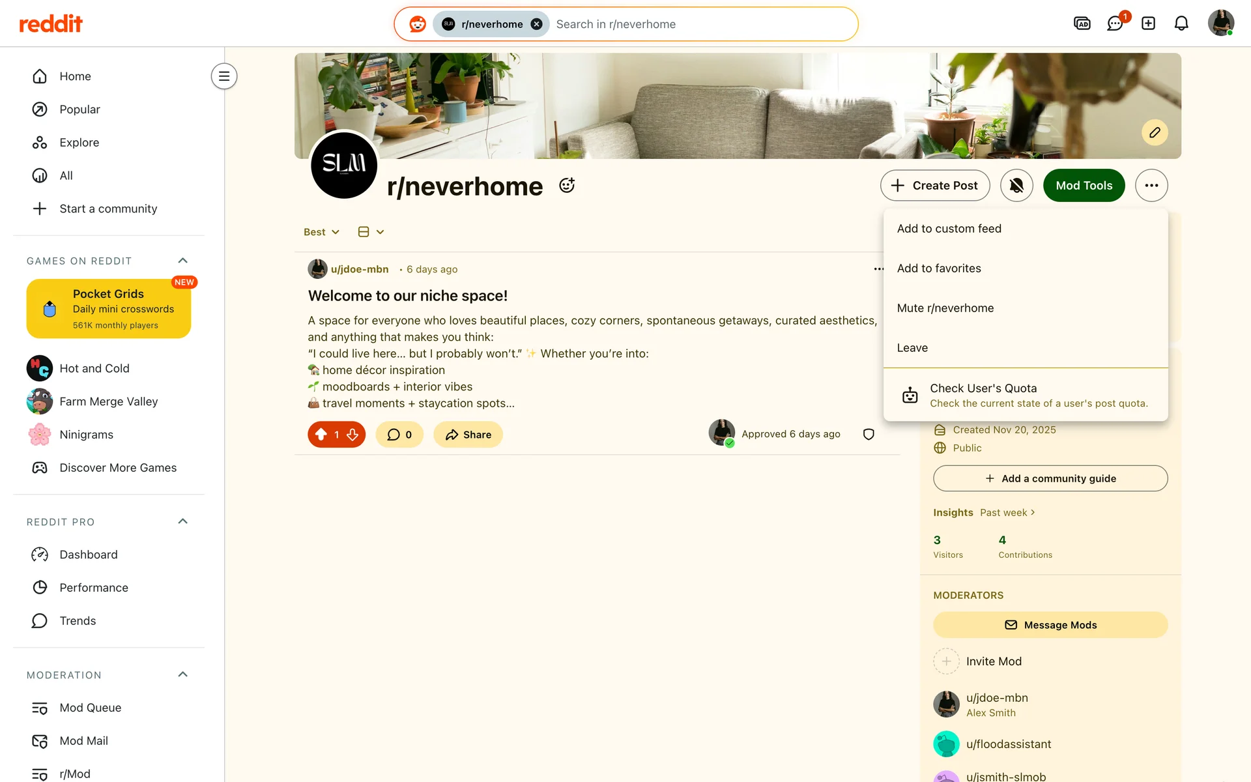Collapse the left sidebar menu button
Image resolution: width=1251 pixels, height=782 pixels.
[224, 76]
